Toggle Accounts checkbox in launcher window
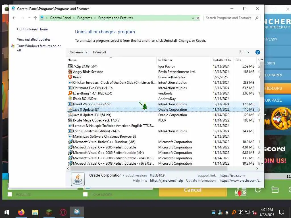The width and height of the screenshot is (291, 218). [10, 194]
